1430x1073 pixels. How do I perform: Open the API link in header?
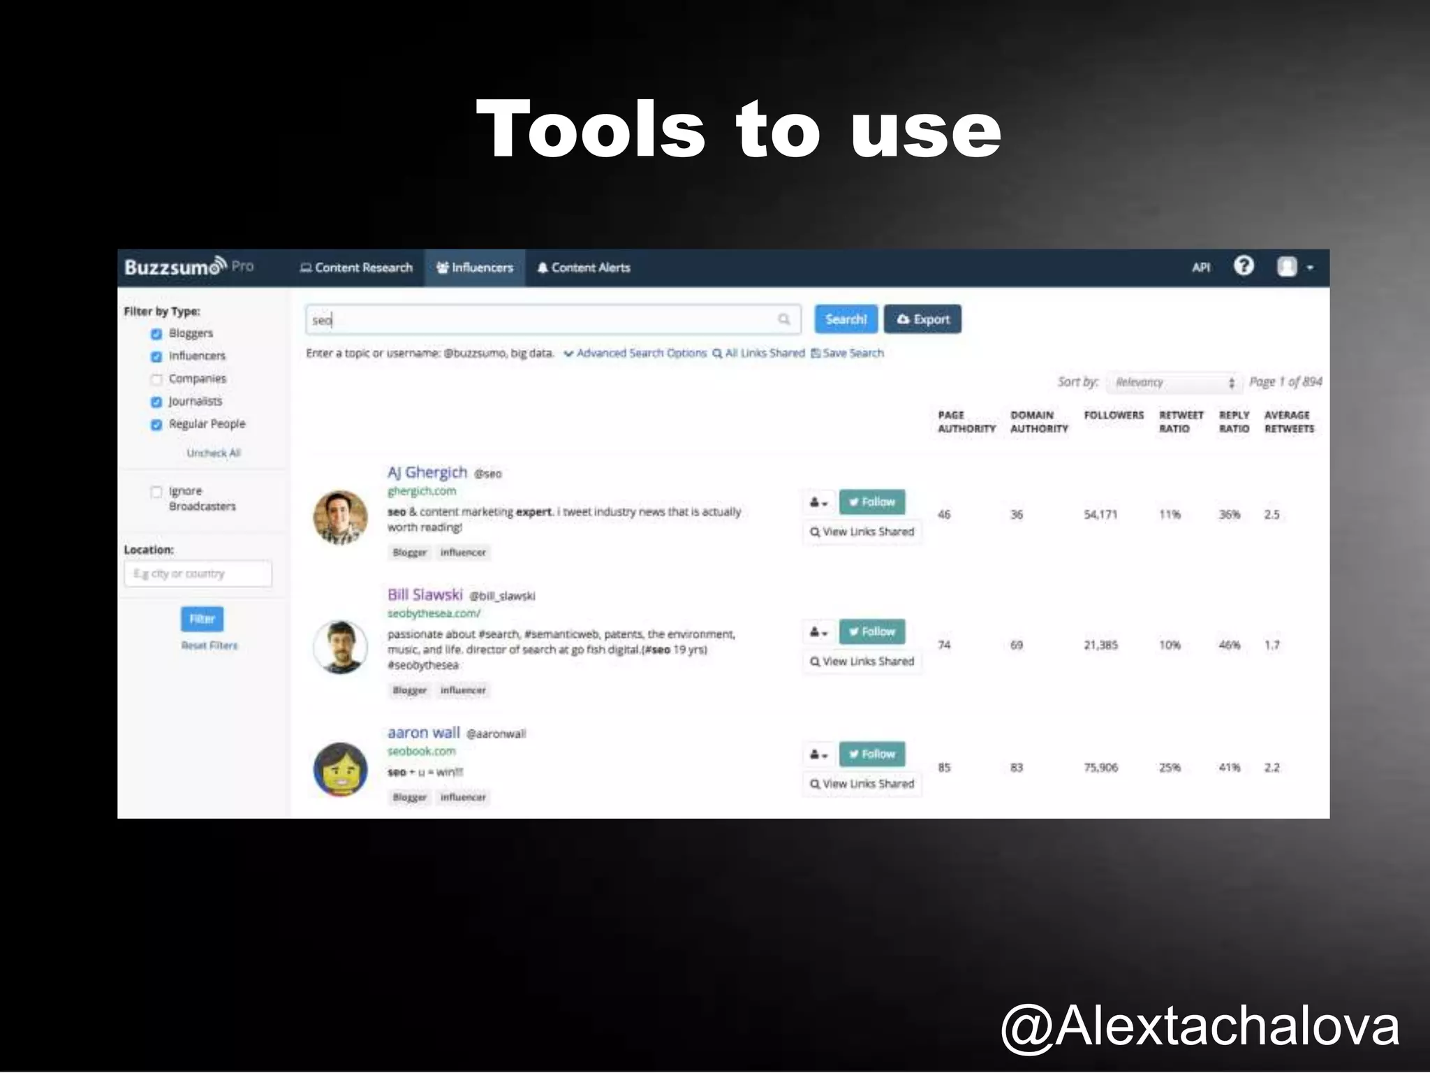(1201, 267)
